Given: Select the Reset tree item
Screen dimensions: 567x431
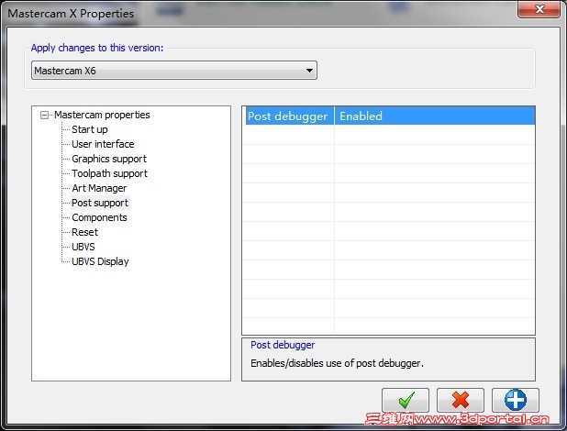Looking at the screenshot, I should click(85, 232).
